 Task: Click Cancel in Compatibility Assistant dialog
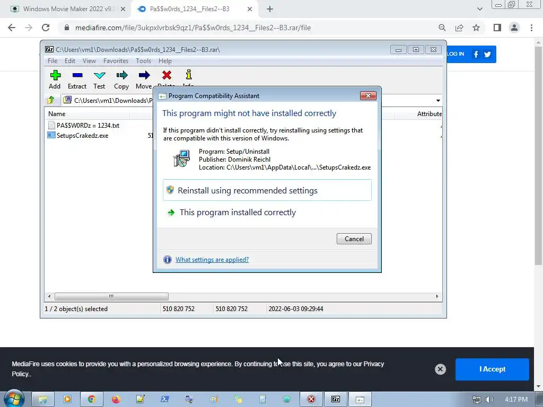354,239
